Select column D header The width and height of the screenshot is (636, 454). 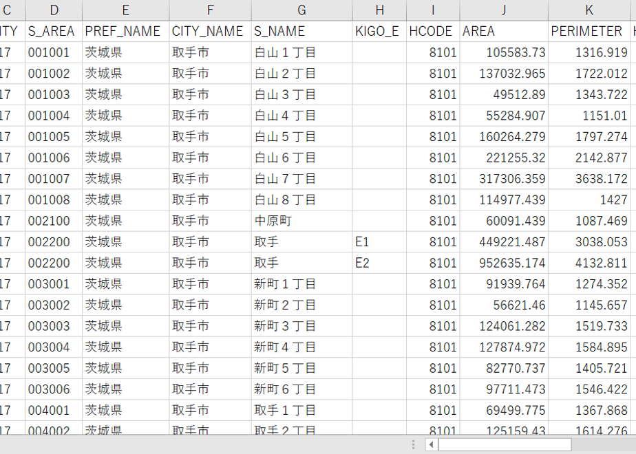point(54,10)
